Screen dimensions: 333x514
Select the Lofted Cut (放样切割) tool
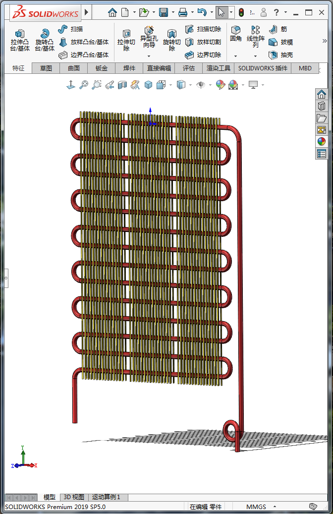(203, 42)
